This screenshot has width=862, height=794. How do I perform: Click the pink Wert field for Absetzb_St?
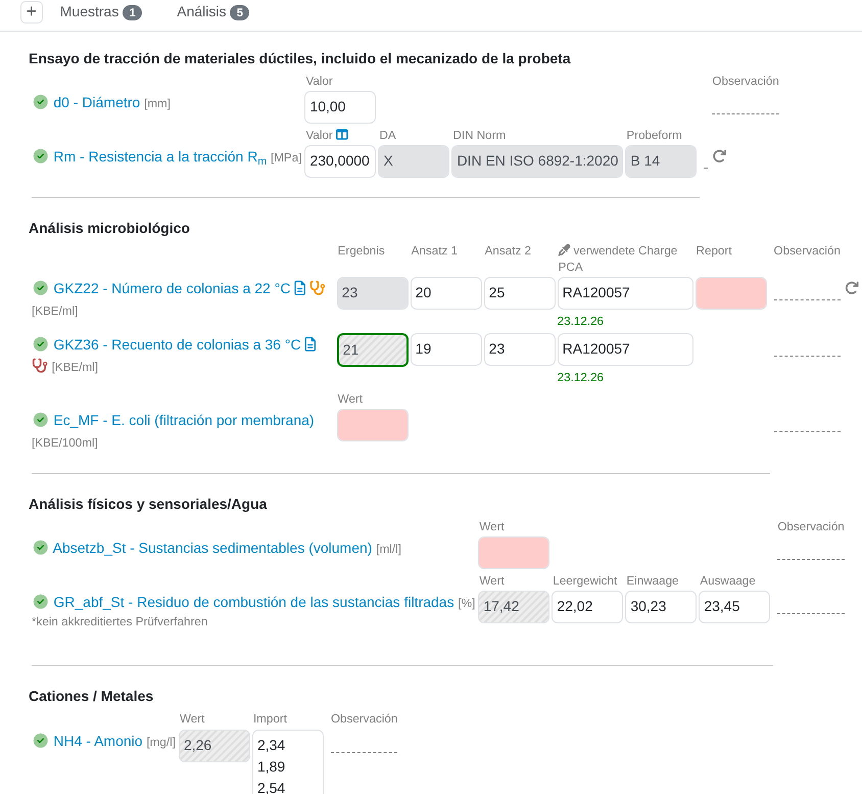click(x=514, y=553)
